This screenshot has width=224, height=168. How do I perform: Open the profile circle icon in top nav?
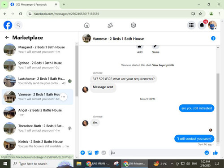coord(134,25)
